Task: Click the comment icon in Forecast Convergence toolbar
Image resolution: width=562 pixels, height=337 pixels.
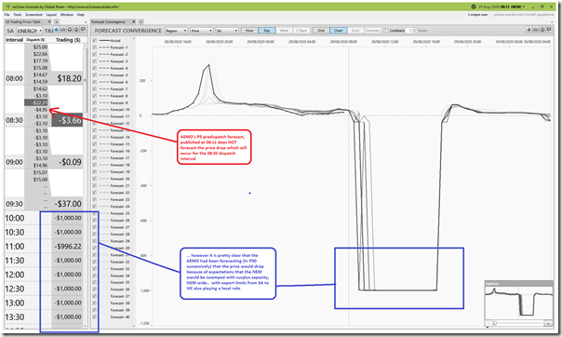Action: 549,30
